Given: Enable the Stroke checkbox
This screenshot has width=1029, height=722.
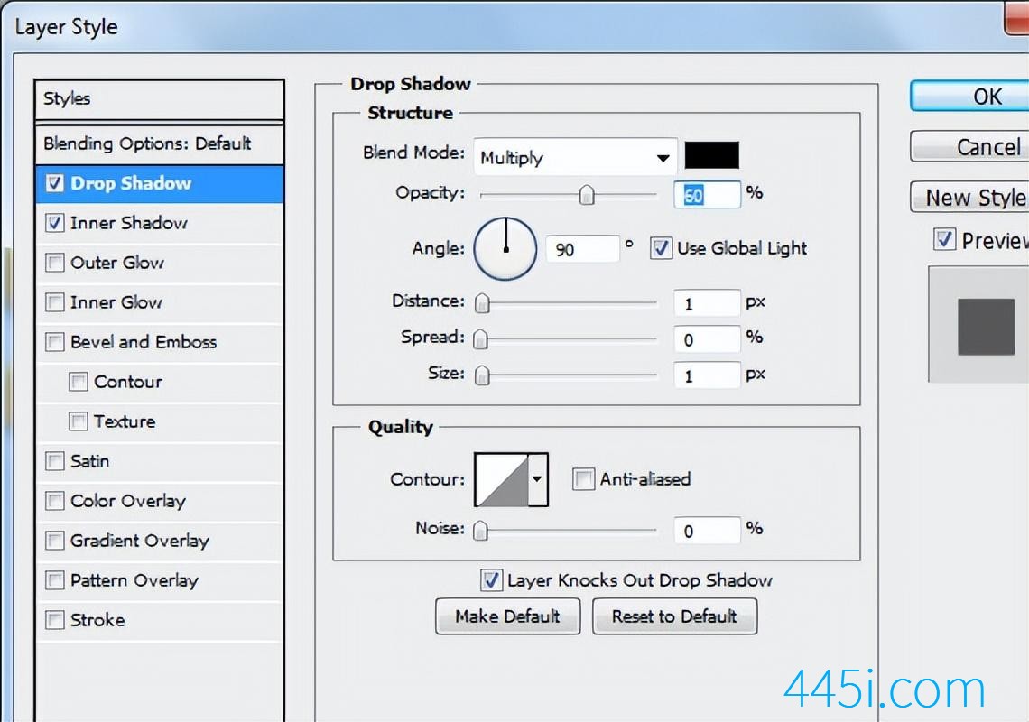Looking at the screenshot, I should pos(55,620).
